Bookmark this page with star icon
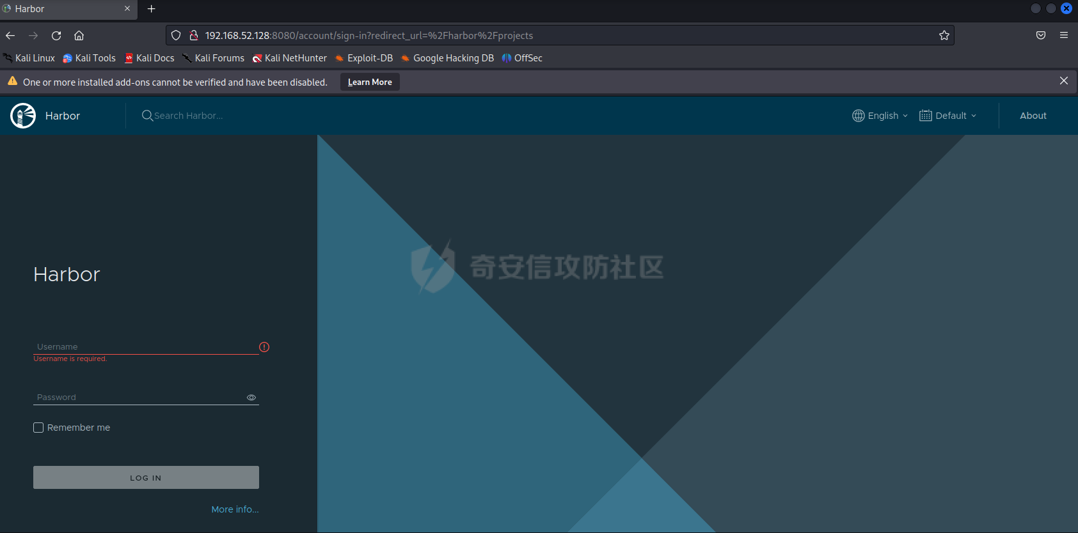 coord(944,35)
